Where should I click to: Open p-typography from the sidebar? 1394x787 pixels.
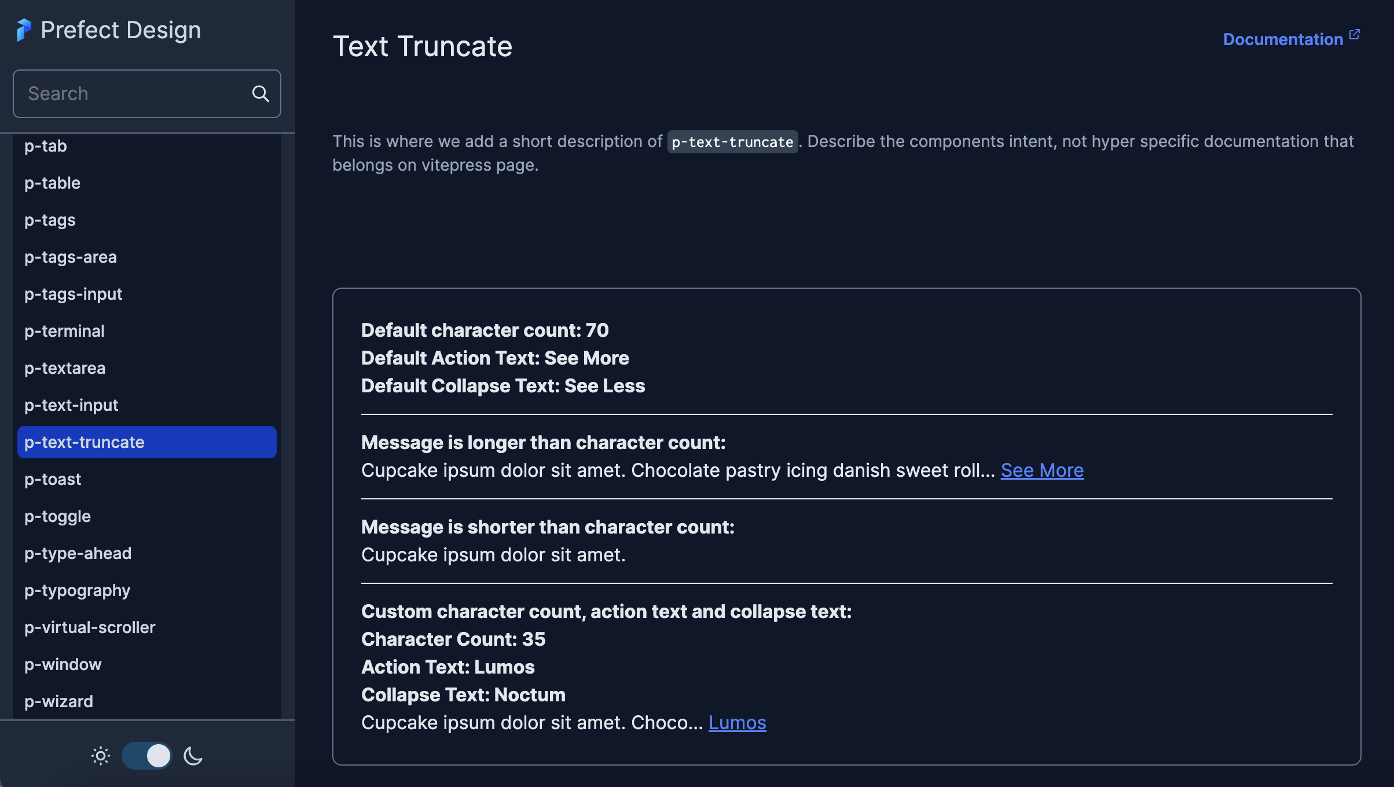(147, 590)
